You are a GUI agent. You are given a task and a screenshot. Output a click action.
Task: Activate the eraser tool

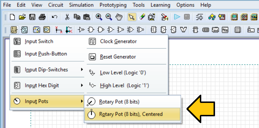[x=142, y=17]
